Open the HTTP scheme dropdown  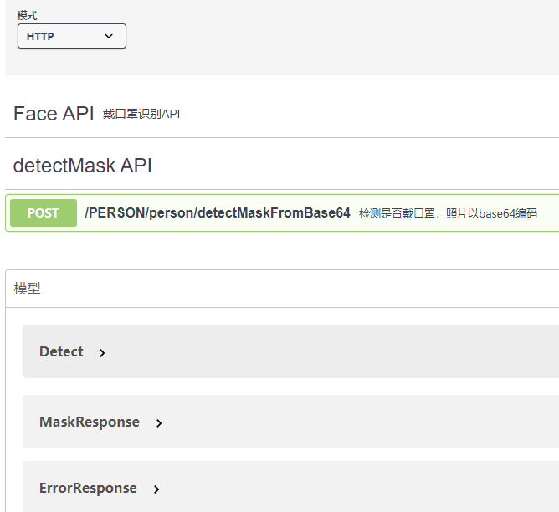pos(72,36)
